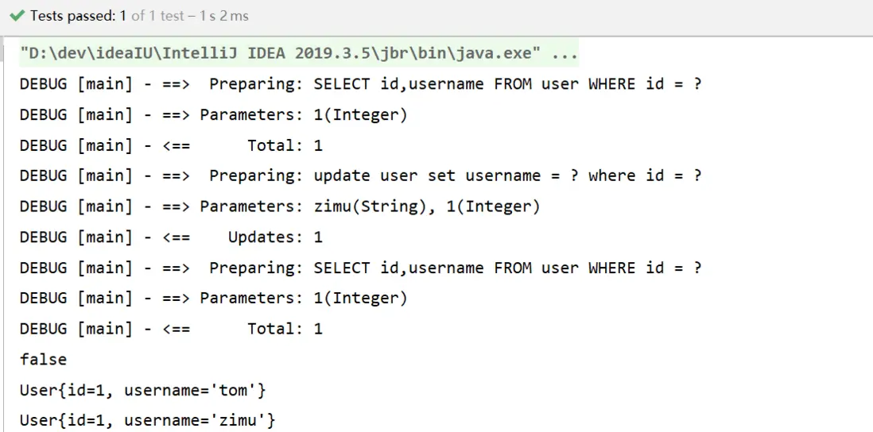The width and height of the screenshot is (873, 432).
Task: Click the "of 1 test" count text
Action: coord(160,16)
